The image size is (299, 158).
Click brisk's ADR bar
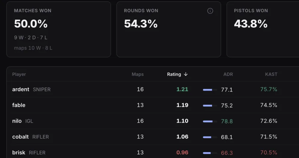click(x=210, y=153)
